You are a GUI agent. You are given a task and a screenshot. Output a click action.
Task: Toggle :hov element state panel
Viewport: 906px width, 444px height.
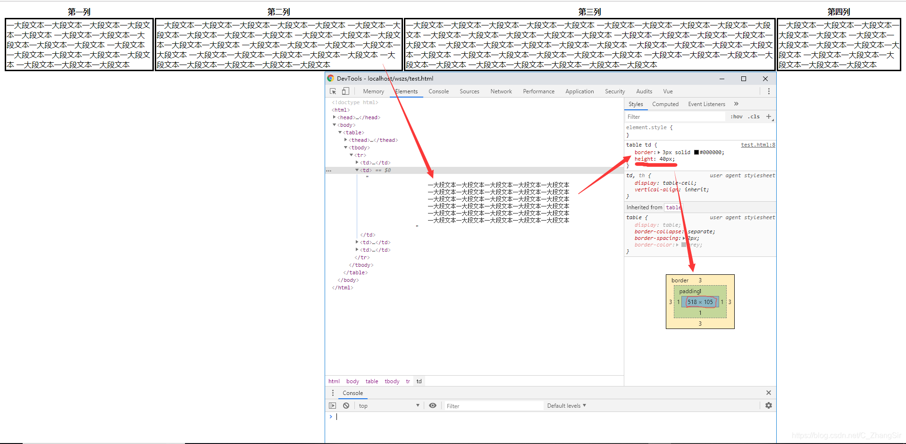tap(736, 116)
